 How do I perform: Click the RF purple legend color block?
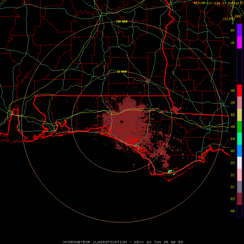tap(239, 30)
